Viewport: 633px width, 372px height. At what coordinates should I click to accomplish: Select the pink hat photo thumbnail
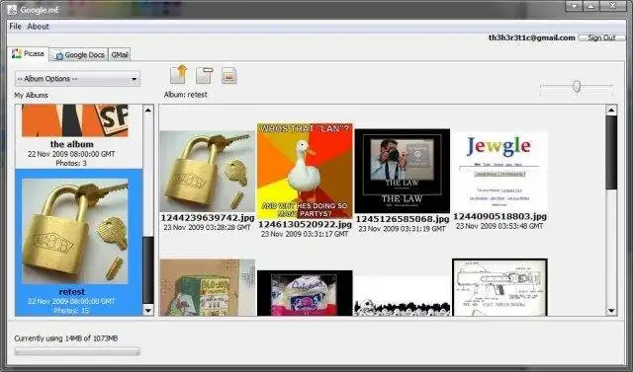click(x=305, y=293)
